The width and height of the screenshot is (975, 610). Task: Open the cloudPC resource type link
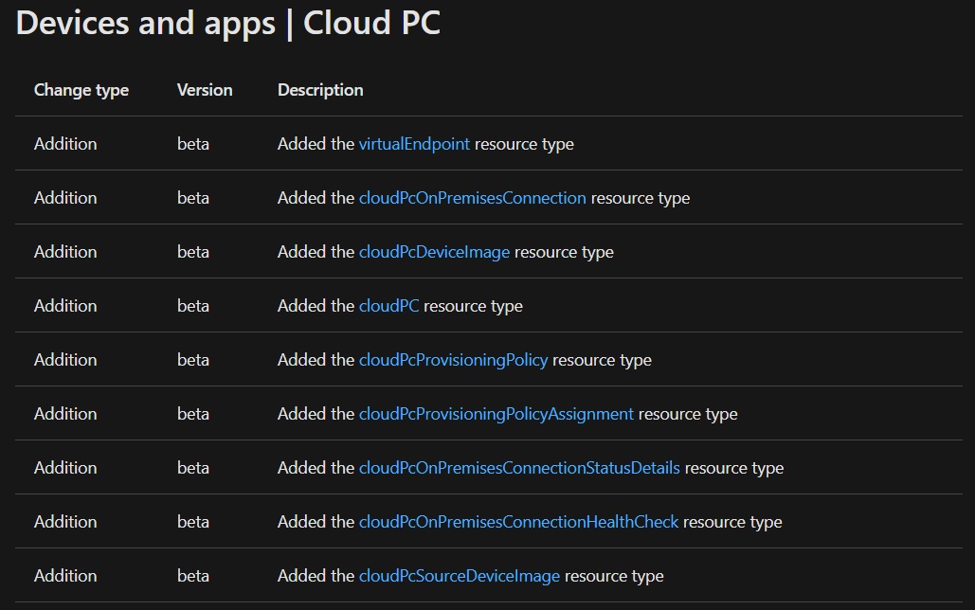(x=388, y=305)
